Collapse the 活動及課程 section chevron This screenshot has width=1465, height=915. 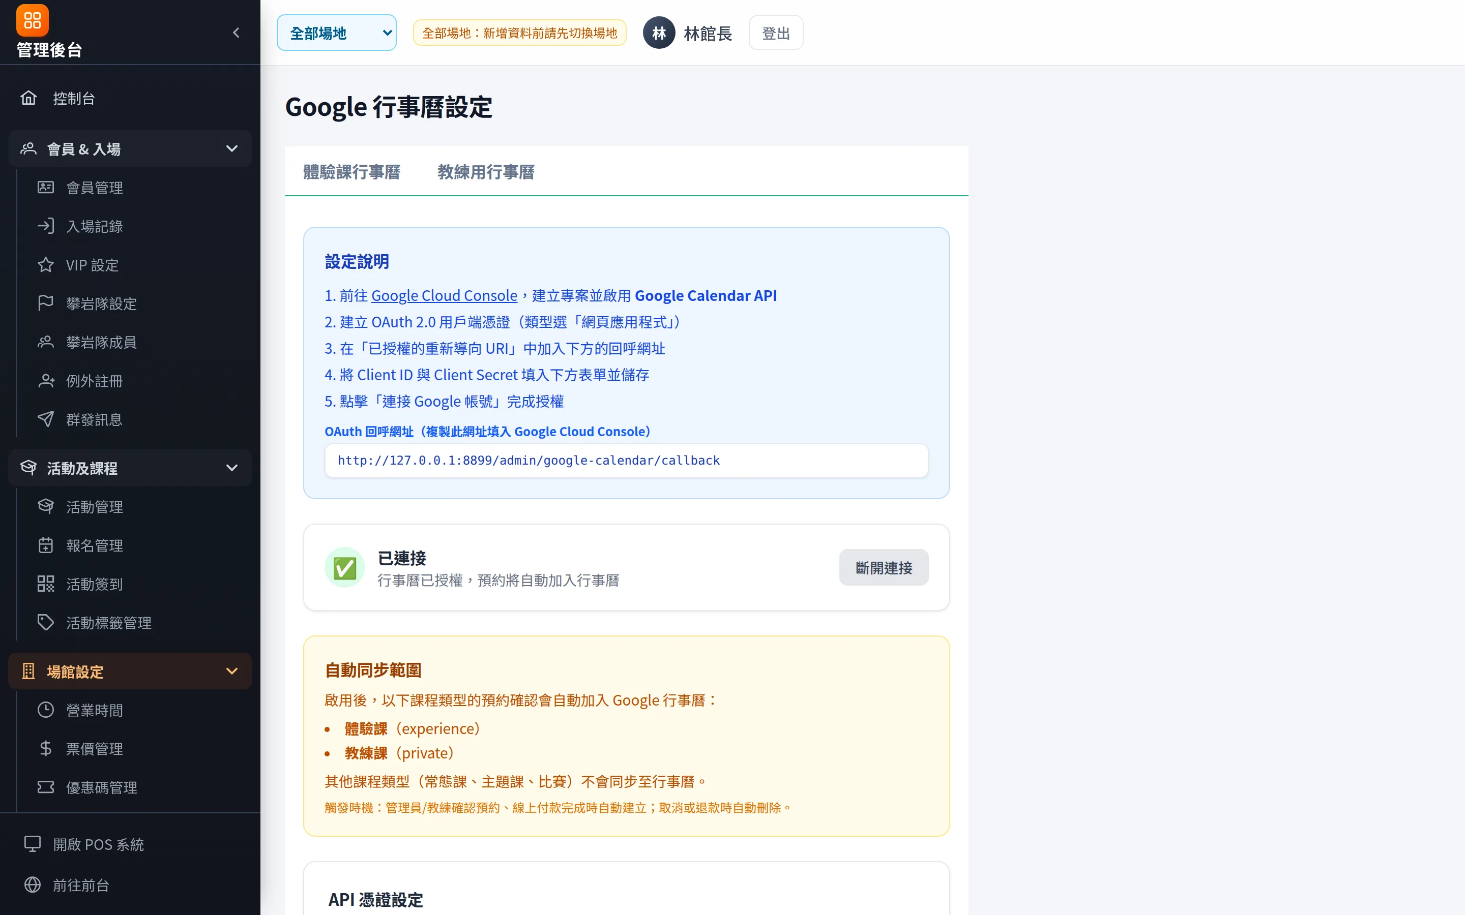click(232, 468)
